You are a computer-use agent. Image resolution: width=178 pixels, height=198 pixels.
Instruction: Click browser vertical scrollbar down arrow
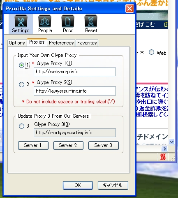point(171,142)
